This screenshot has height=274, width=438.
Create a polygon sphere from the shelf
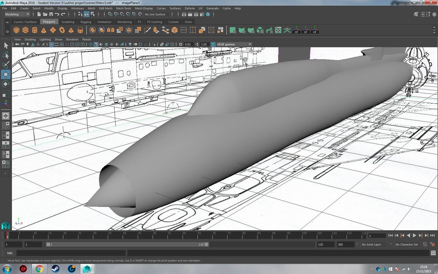16,30
